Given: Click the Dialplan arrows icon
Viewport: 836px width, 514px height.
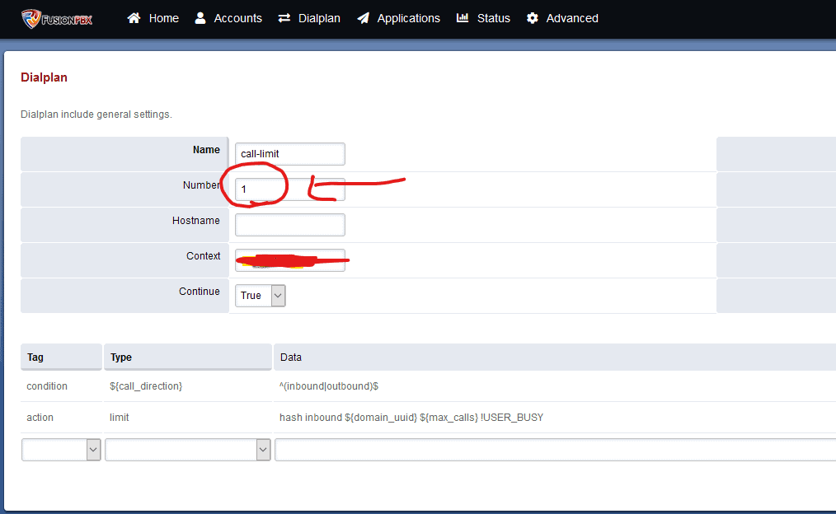Looking at the screenshot, I should click(x=284, y=18).
